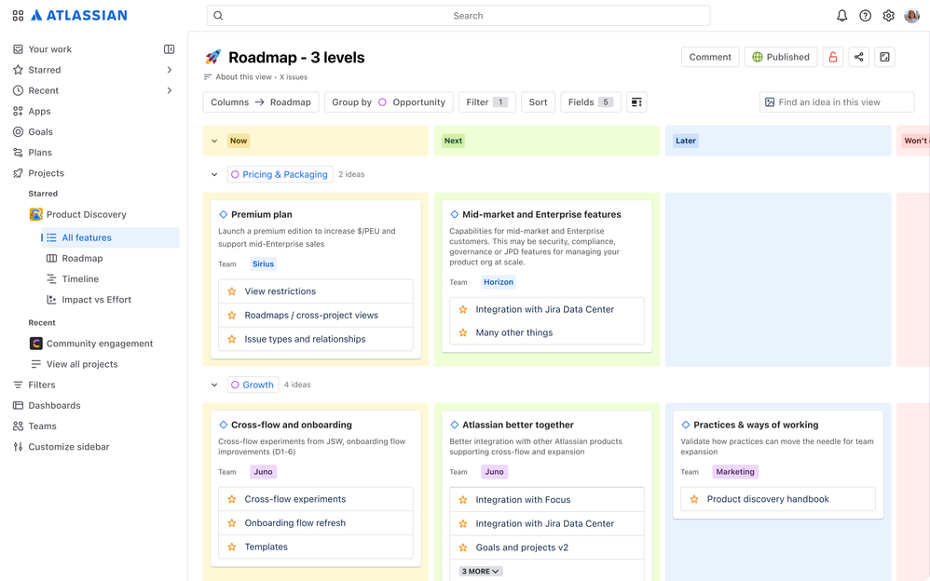Click the star on Goals and projects v2
The width and height of the screenshot is (930, 581).
[x=463, y=547]
